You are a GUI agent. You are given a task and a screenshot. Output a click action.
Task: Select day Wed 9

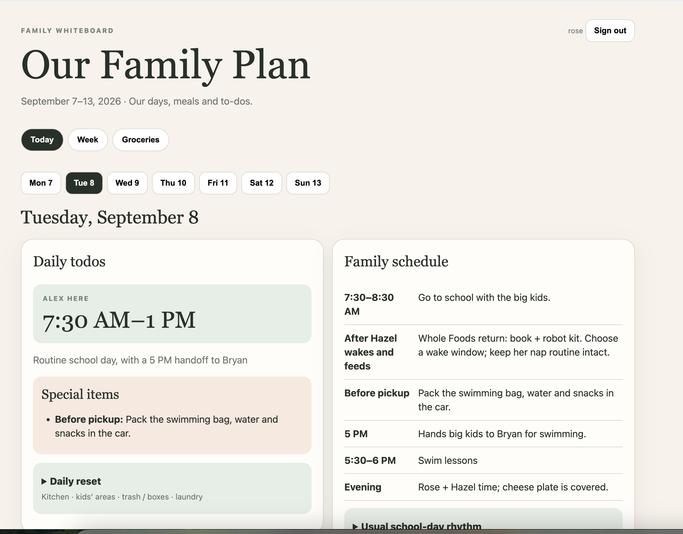[x=127, y=183]
